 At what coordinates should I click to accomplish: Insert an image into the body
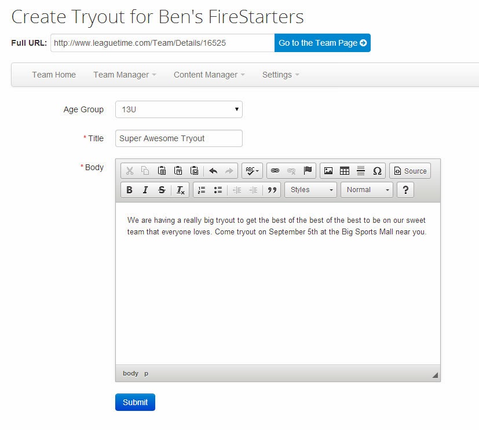(328, 171)
